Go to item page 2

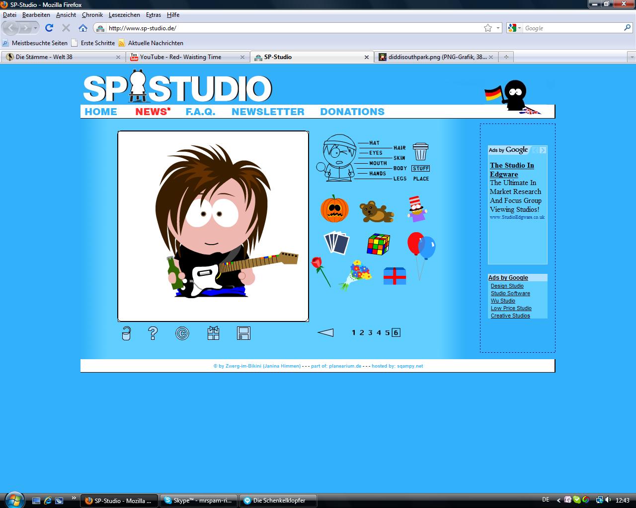pyautogui.click(x=362, y=333)
